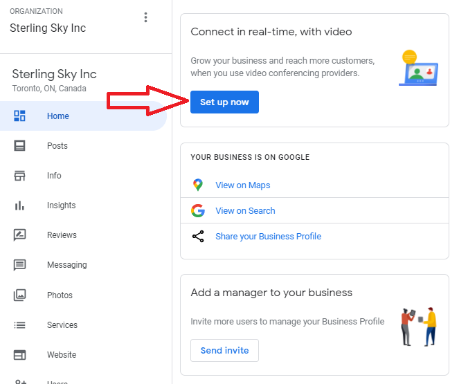The height and width of the screenshot is (384, 459).
Task: Click the Photos icon in sidebar
Action: [x=19, y=295]
